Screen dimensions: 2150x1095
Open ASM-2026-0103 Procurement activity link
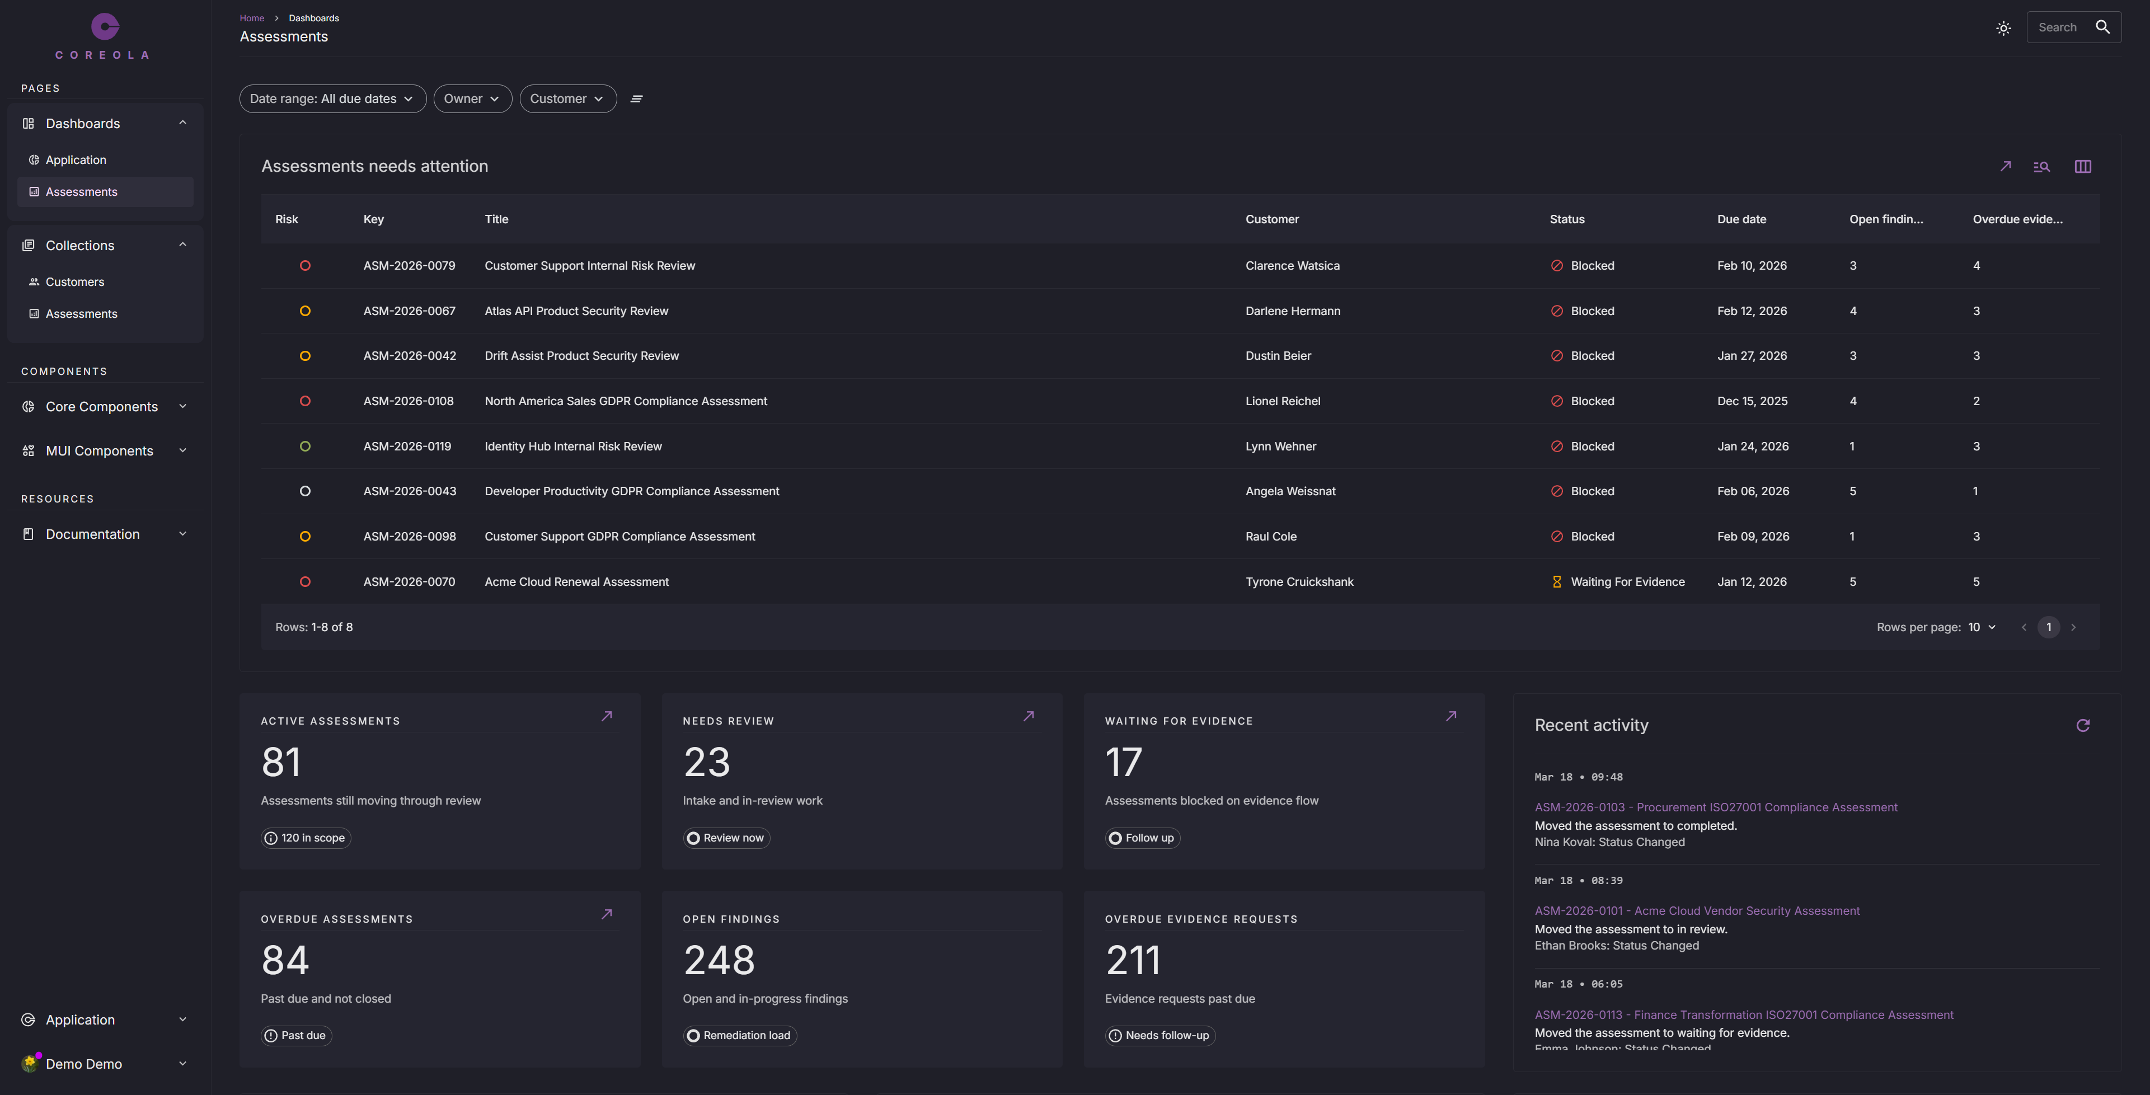pos(1715,807)
